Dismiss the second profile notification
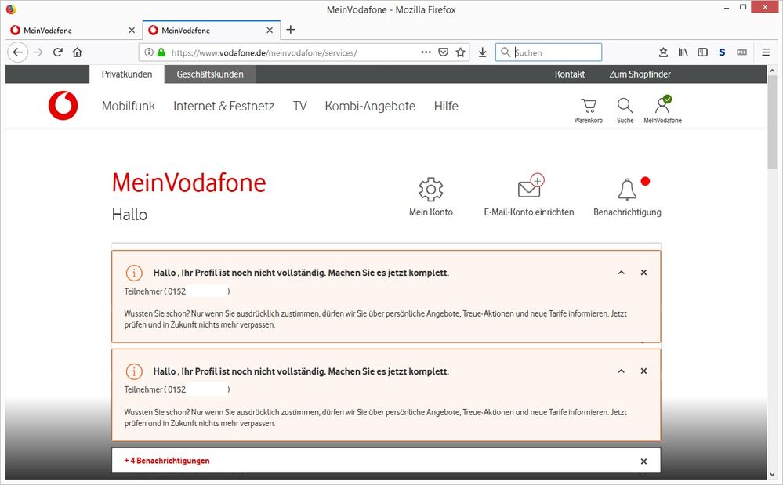 643,371
